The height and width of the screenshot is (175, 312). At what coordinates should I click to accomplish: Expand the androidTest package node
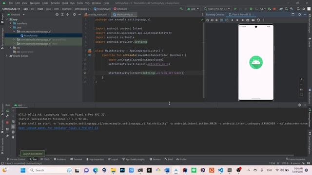pyautogui.click(x=14, y=39)
